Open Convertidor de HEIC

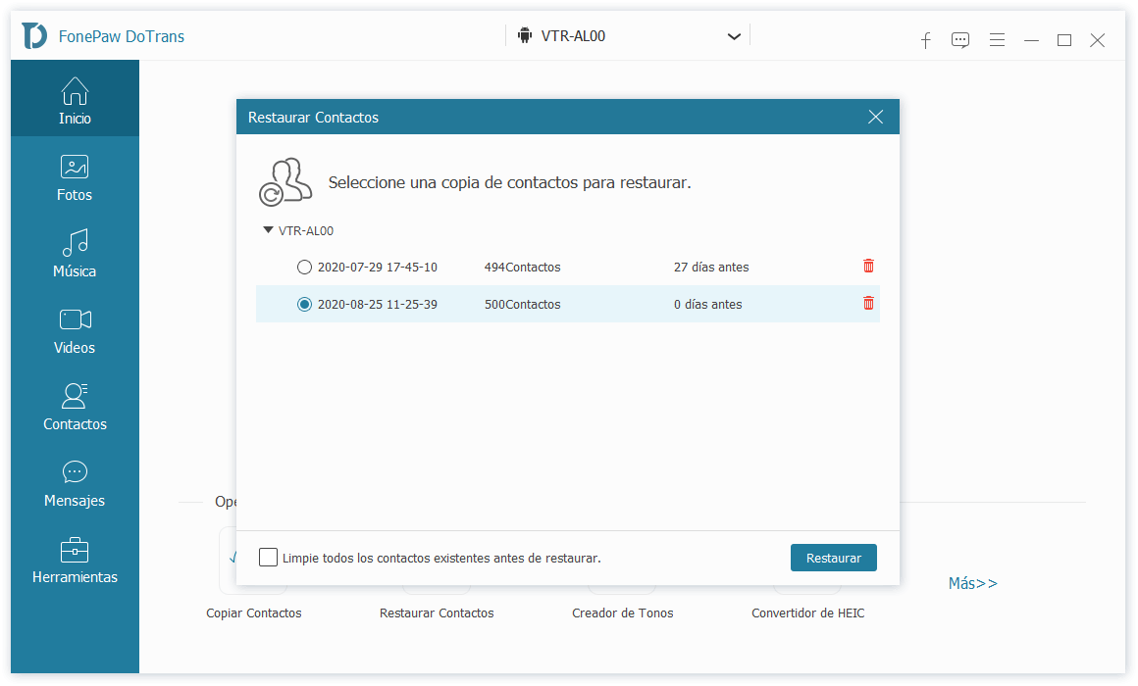tap(807, 612)
